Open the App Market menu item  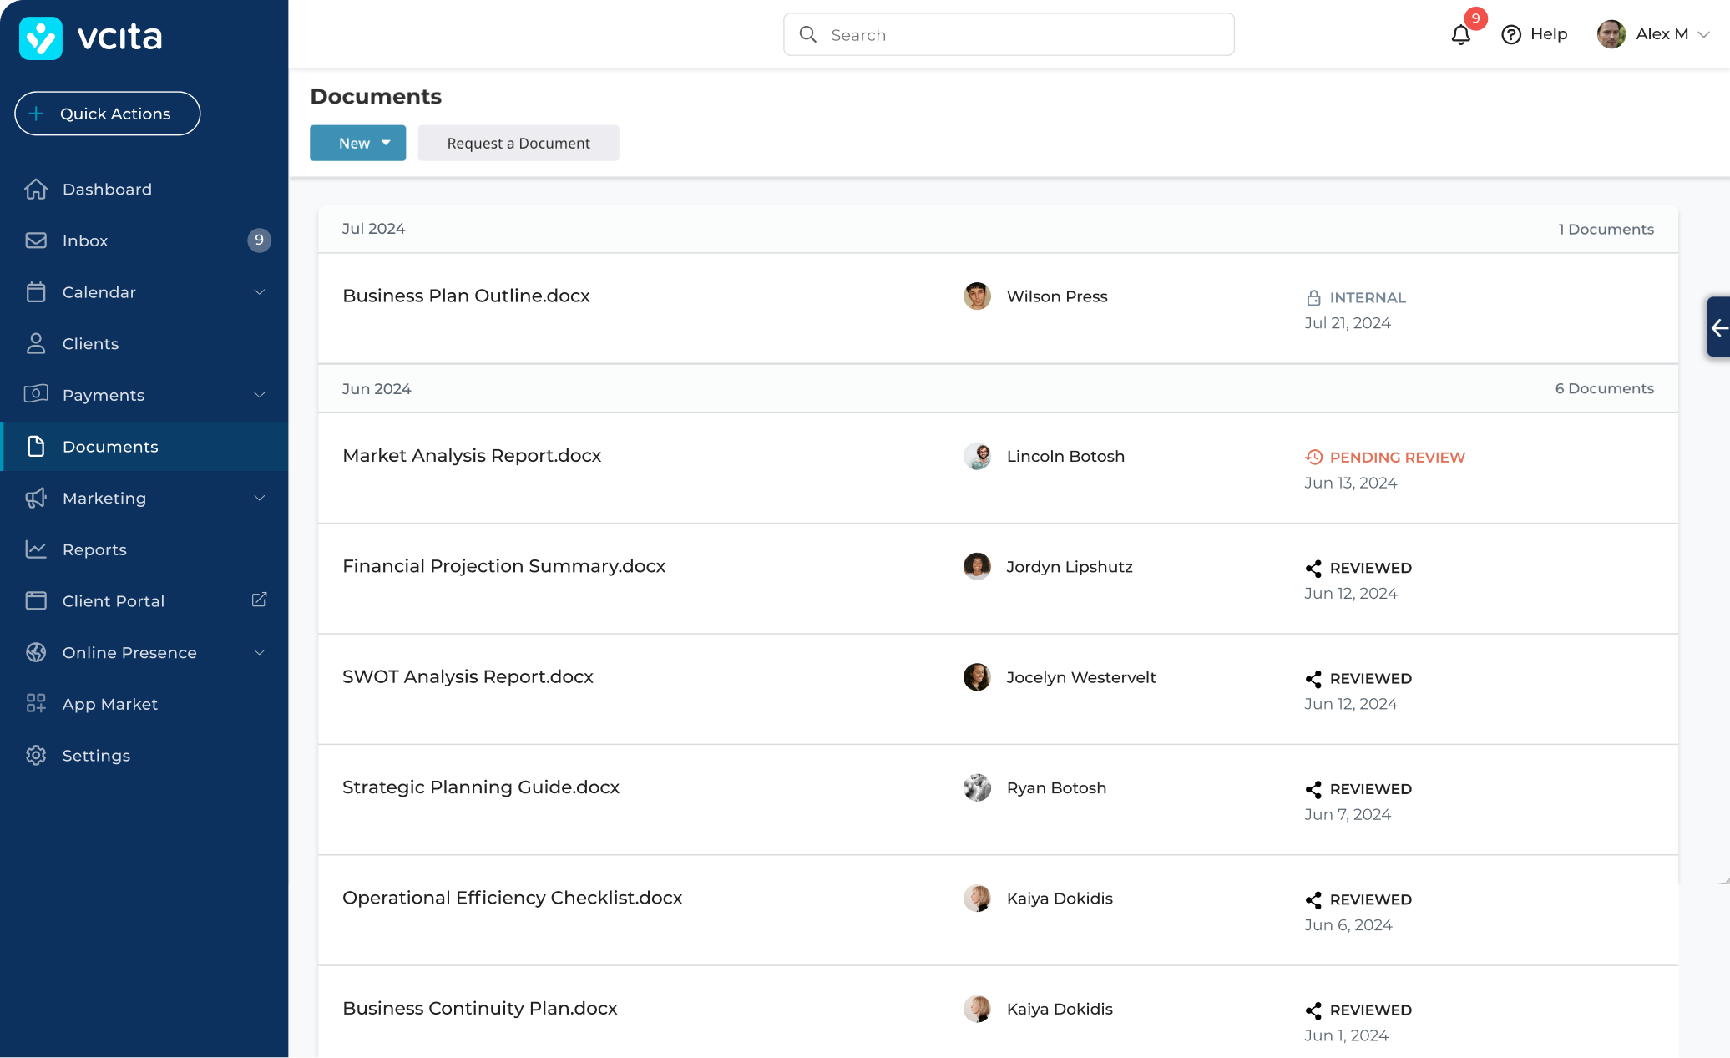point(109,704)
